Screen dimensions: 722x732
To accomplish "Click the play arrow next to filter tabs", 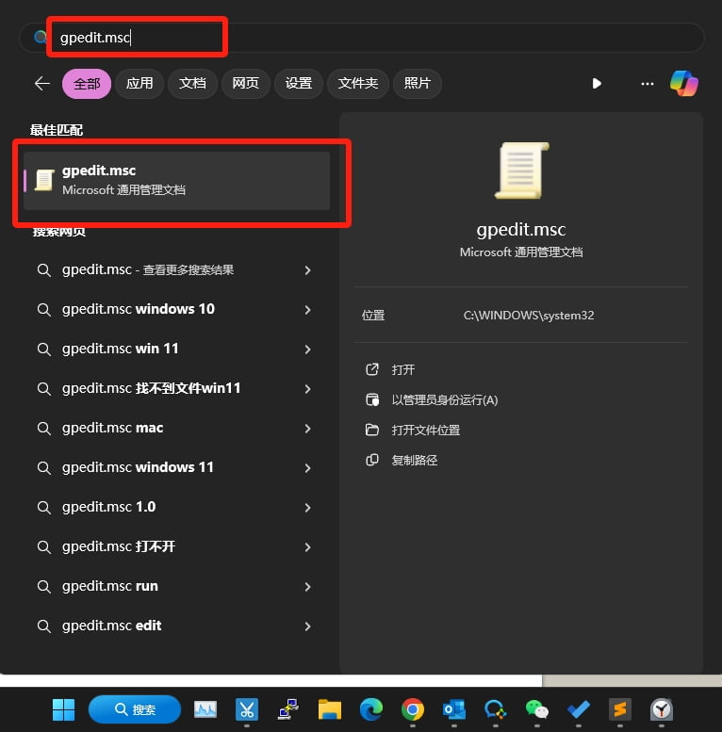I will pyautogui.click(x=597, y=83).
